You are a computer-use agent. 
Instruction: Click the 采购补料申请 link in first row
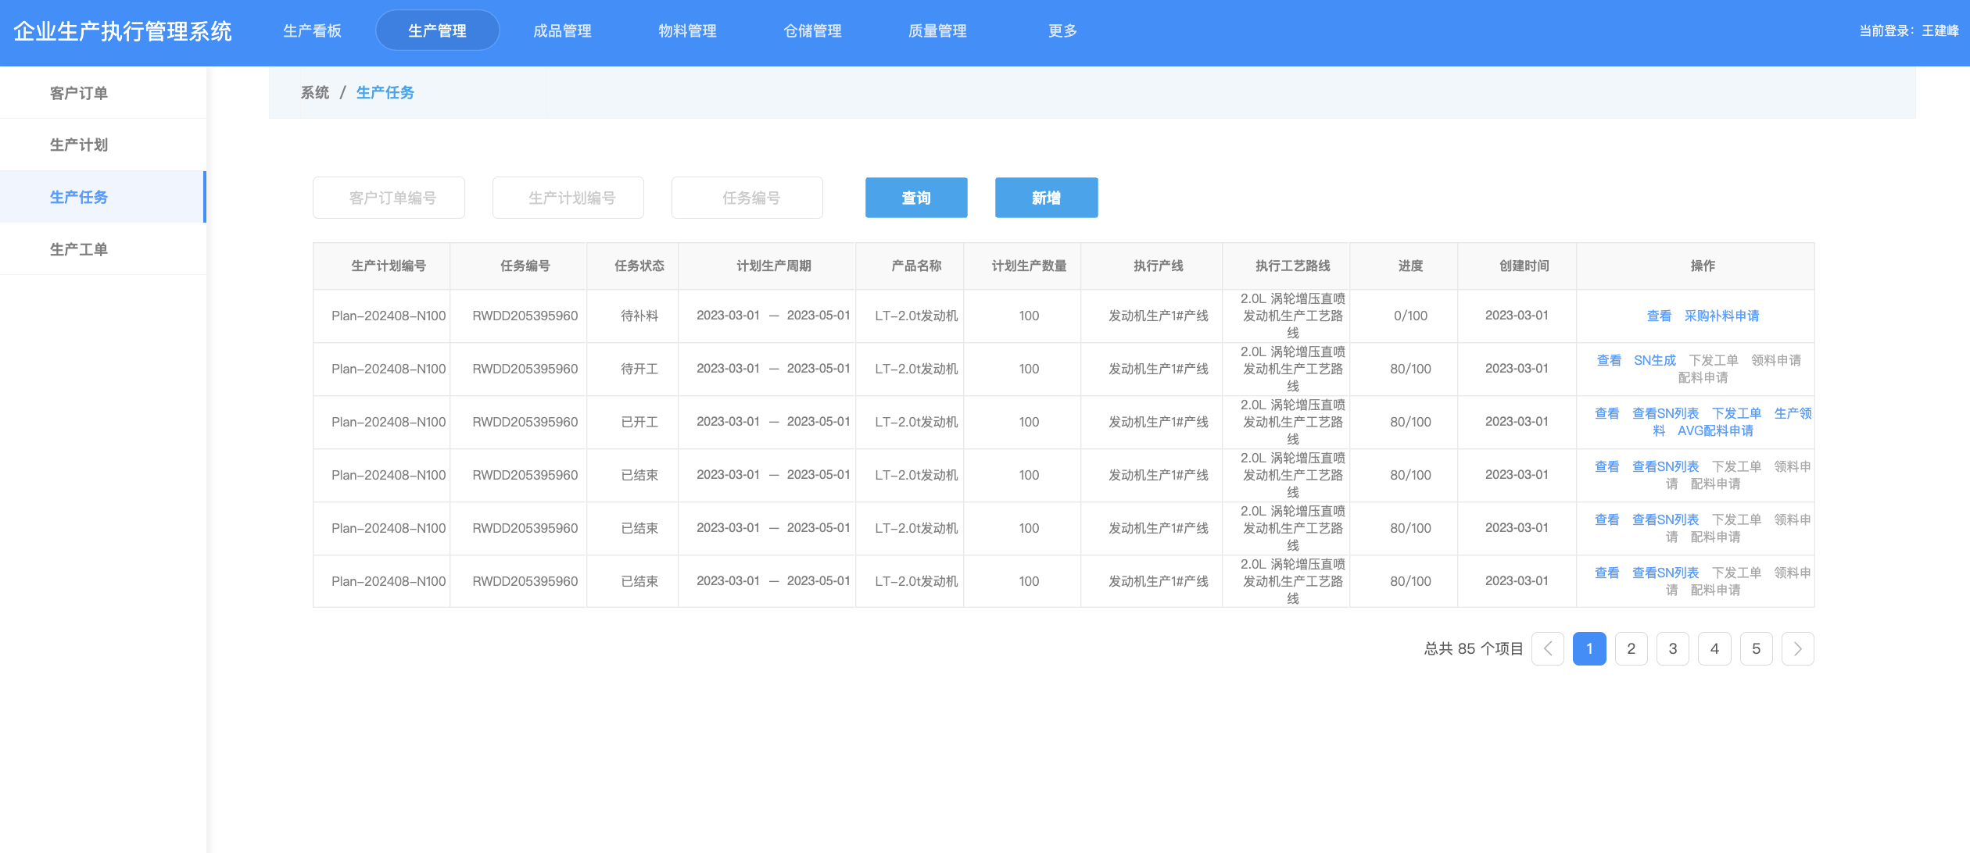(x=1721, y=316)
